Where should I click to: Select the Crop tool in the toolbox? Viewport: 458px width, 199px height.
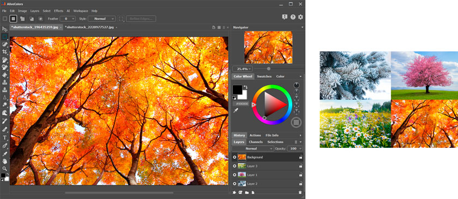[x=5, y=52]
